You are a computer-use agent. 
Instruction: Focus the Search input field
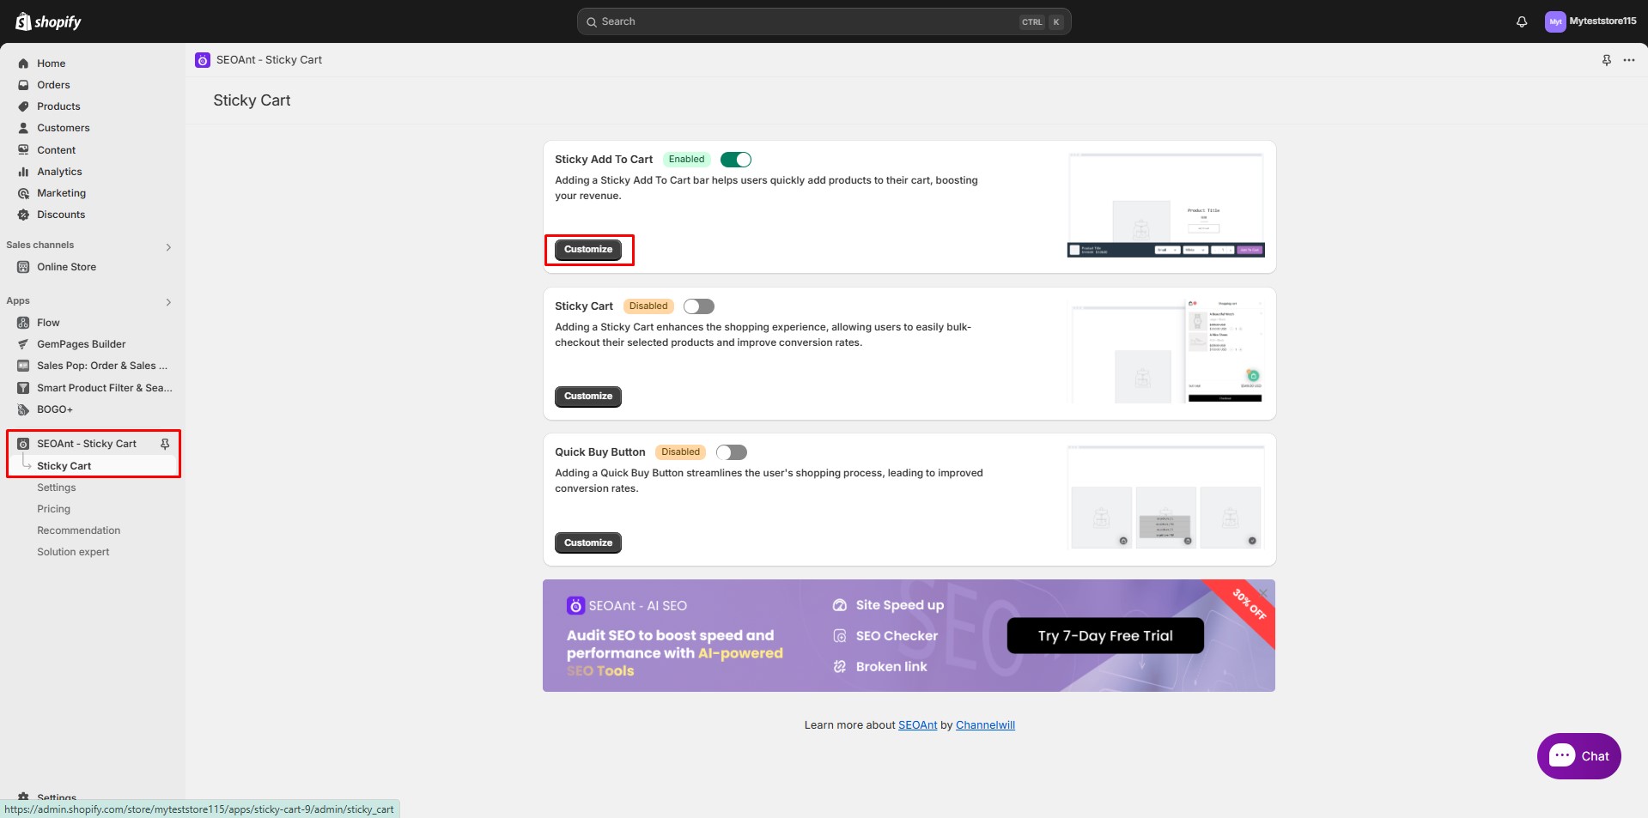[824, 21]
